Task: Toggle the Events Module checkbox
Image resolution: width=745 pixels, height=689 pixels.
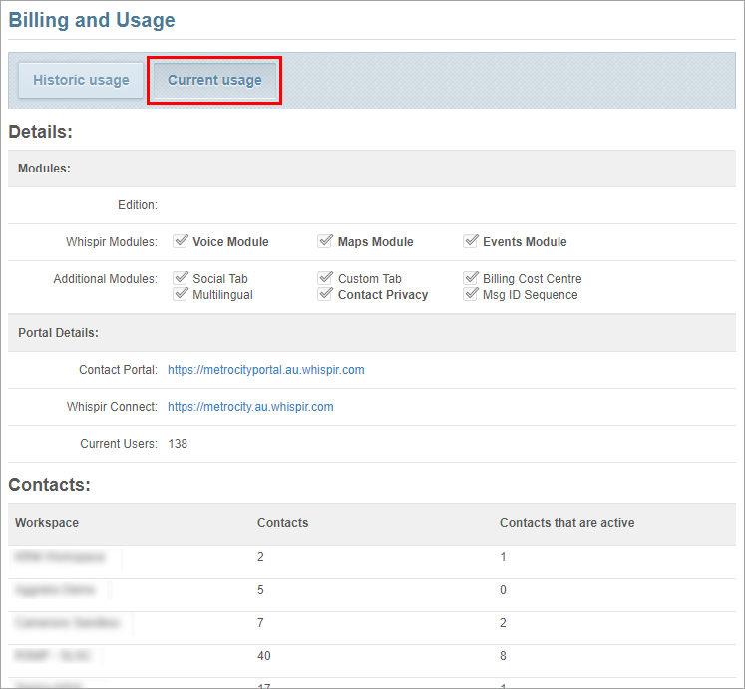Action: 471,241
